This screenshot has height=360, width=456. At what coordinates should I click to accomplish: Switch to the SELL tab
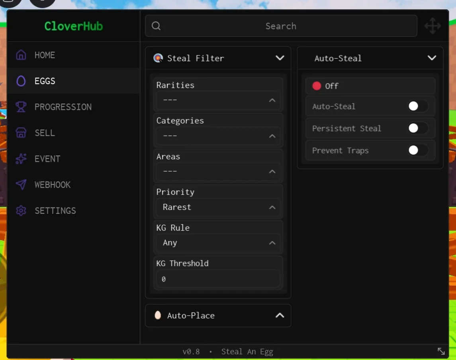click(x=73, y=133)
